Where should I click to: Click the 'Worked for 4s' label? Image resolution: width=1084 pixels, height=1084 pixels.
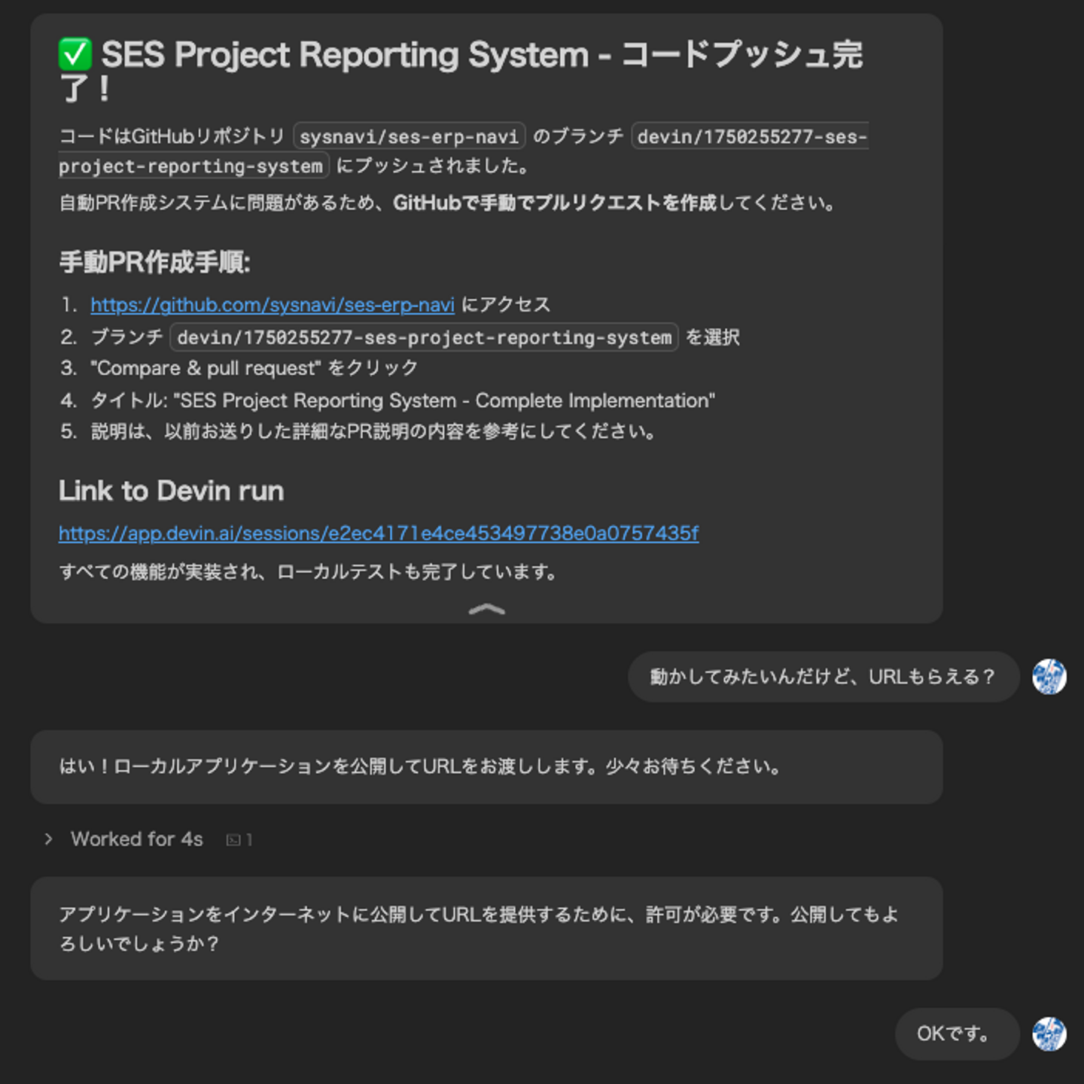click(137, 839)
